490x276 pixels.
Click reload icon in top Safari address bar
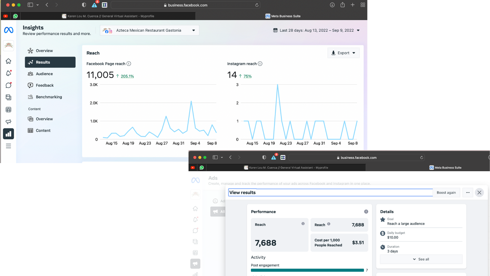pos(257,5)
